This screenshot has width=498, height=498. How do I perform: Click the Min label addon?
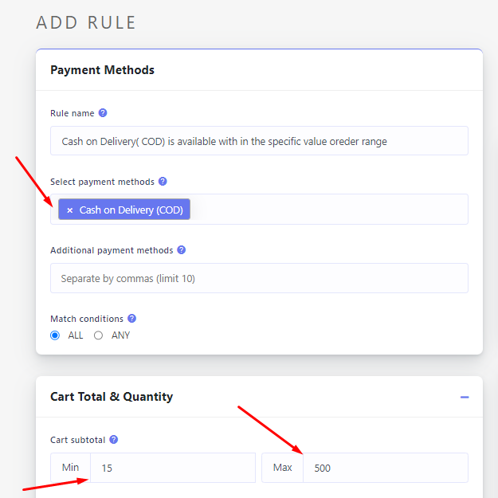tap(70, 468)
